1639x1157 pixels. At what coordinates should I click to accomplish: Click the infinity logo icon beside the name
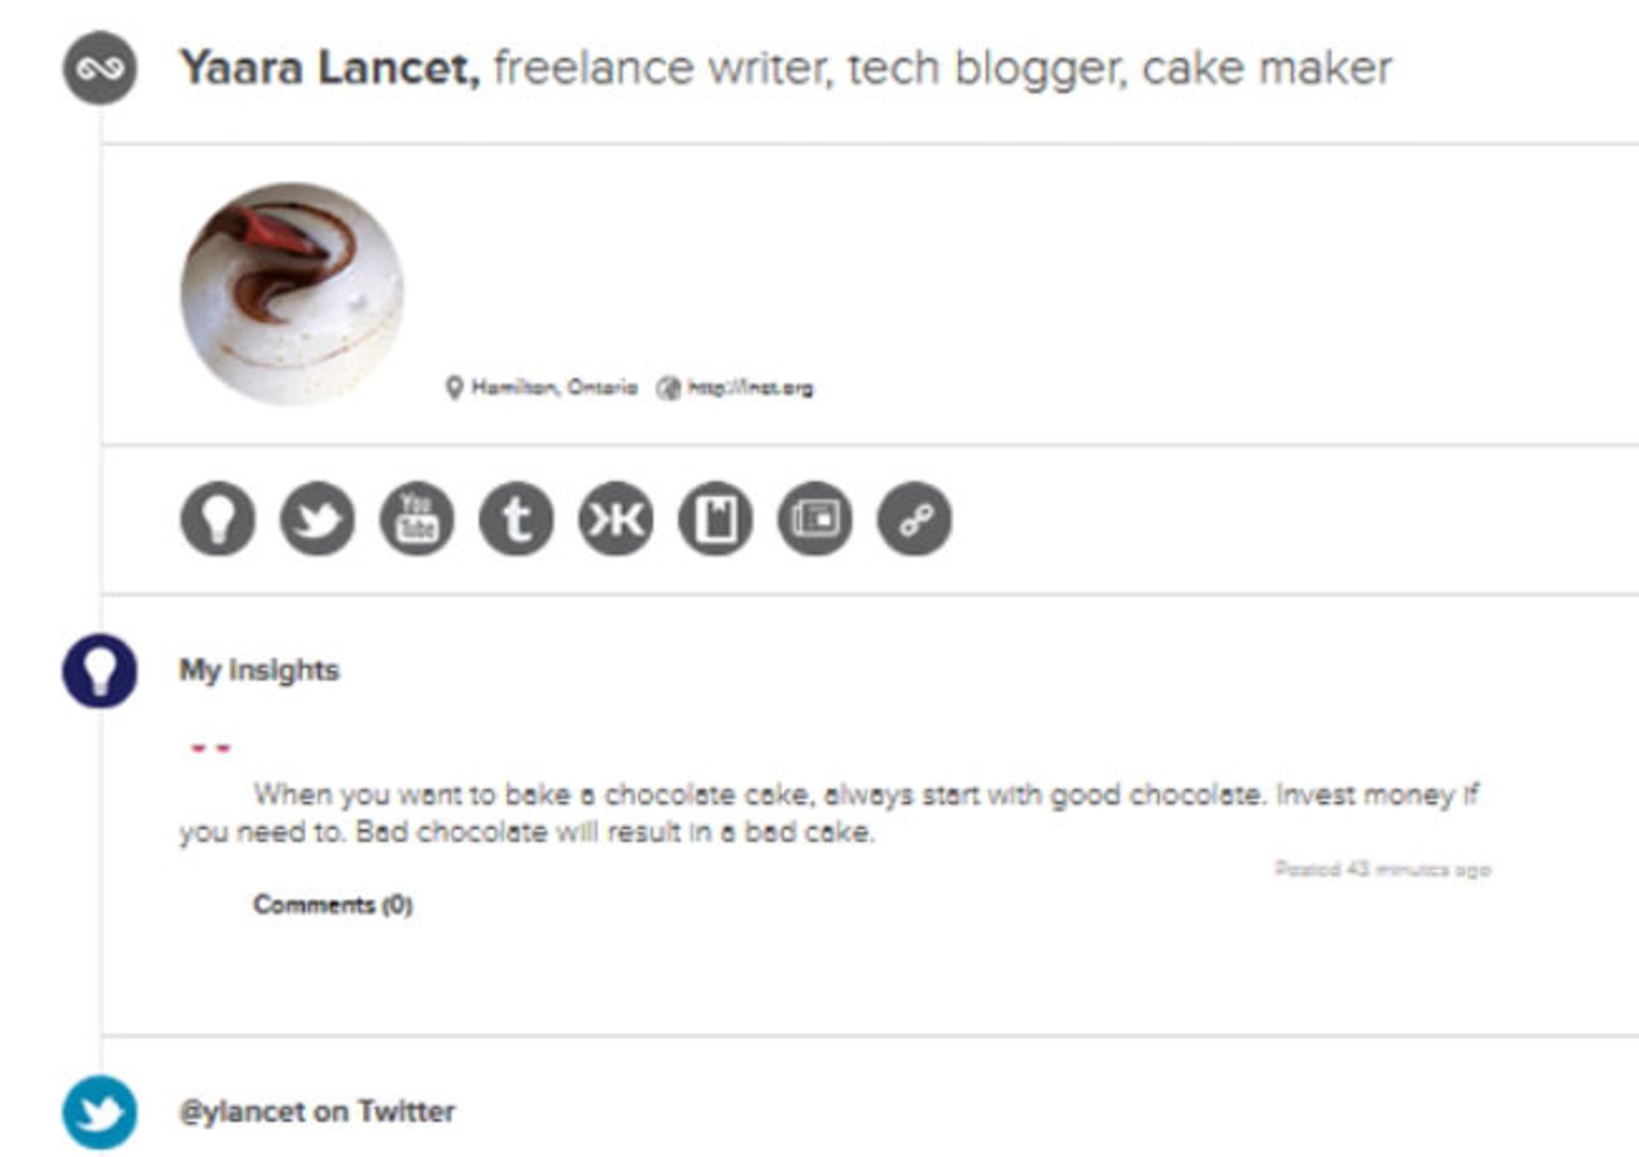tap(100, 68)
